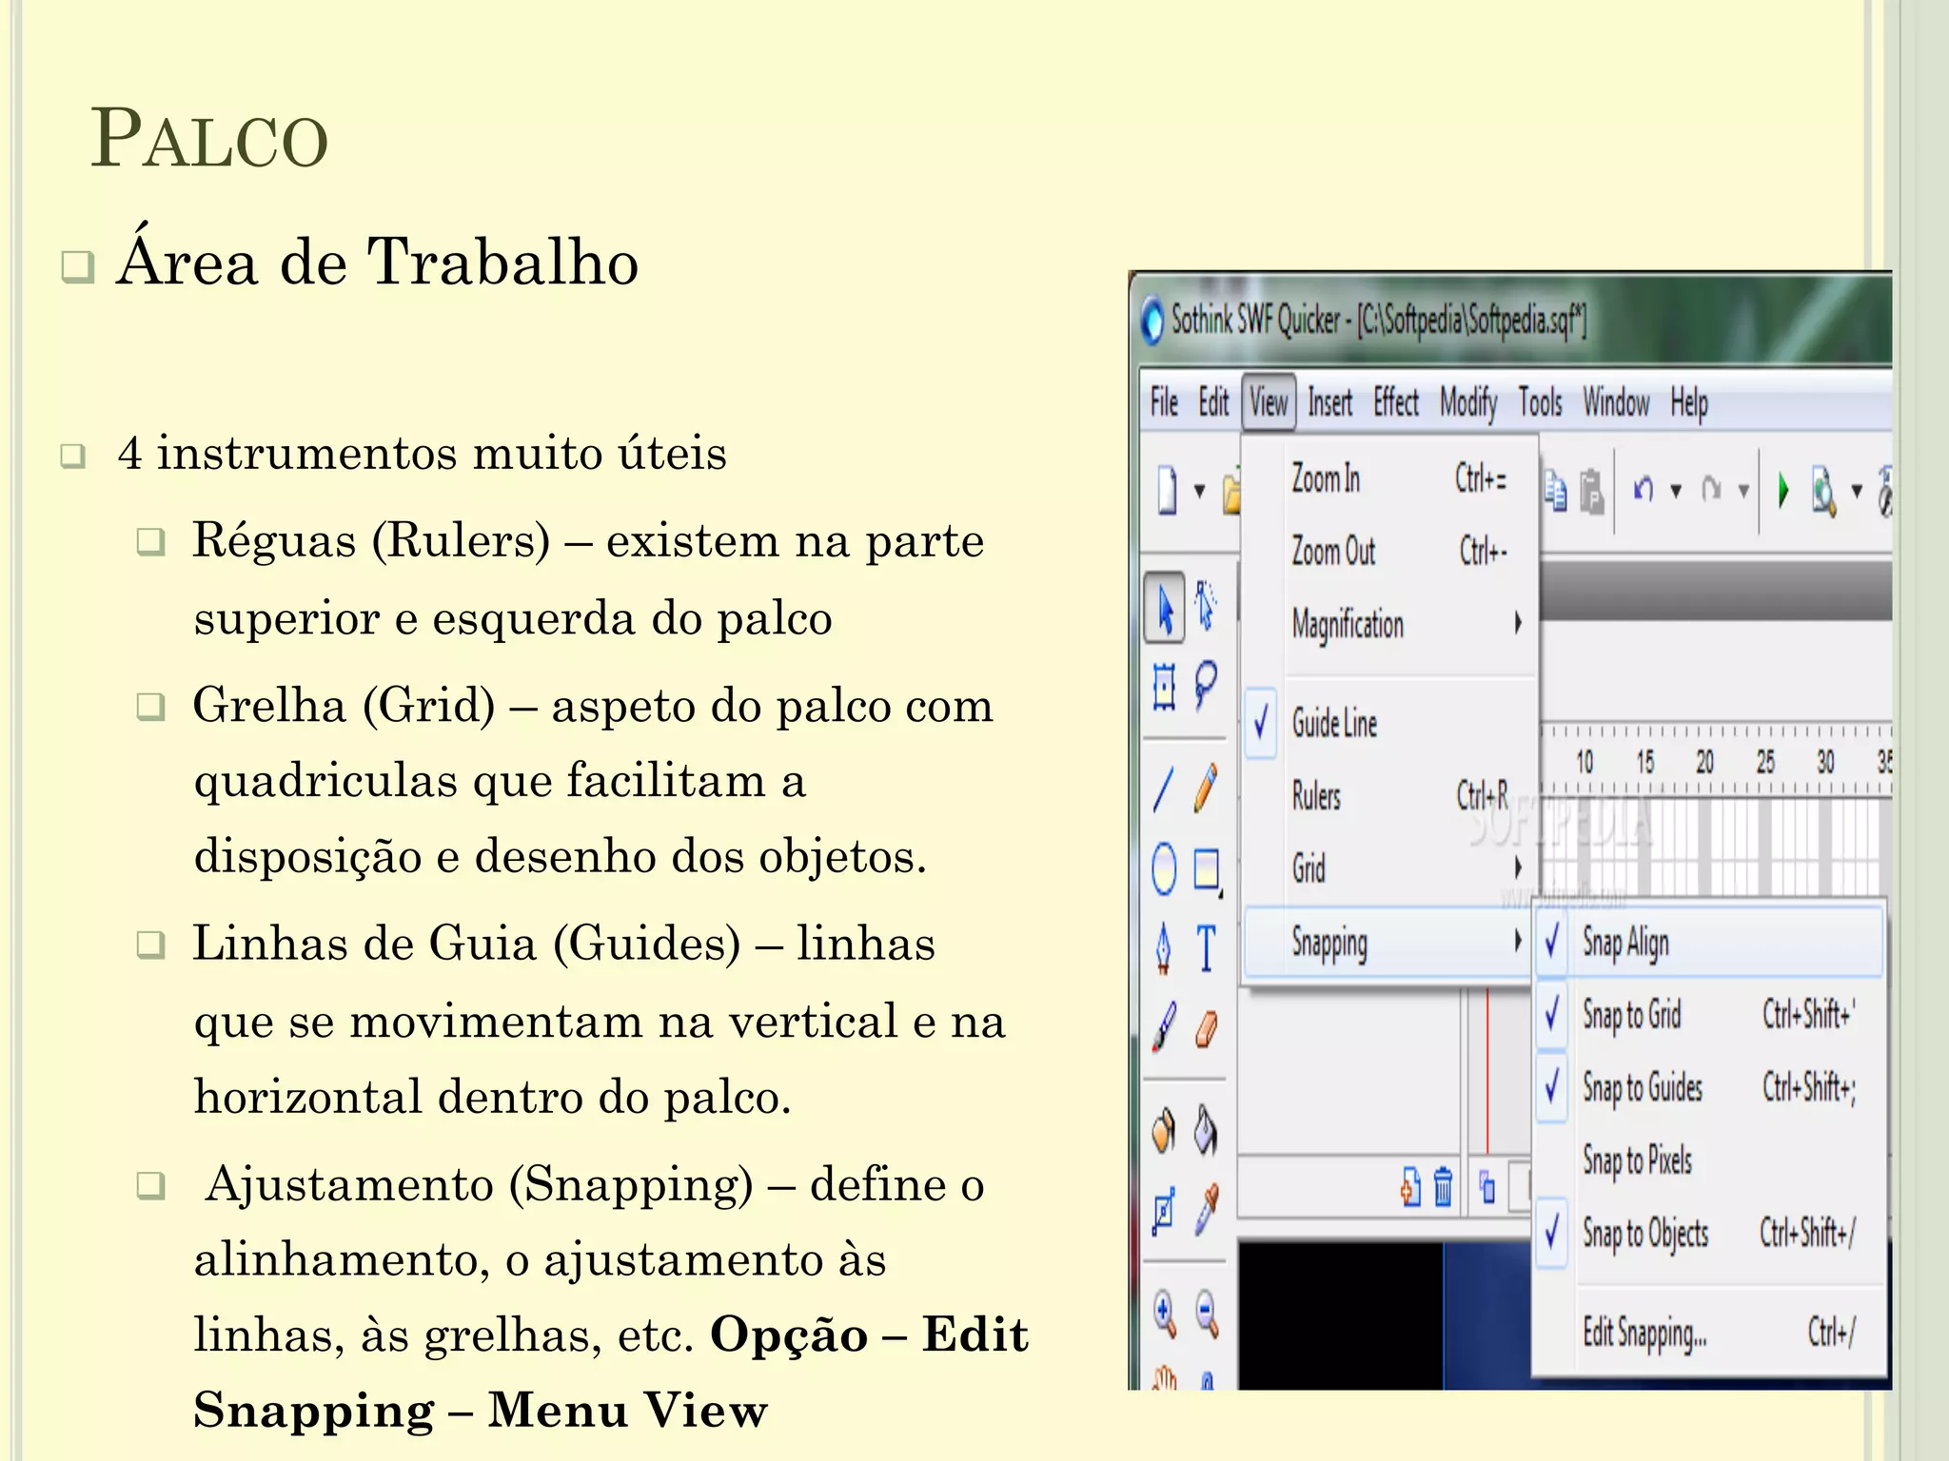Select the Lasso tool
Screen dimensions: 1949x1461
click(1206, 684)
